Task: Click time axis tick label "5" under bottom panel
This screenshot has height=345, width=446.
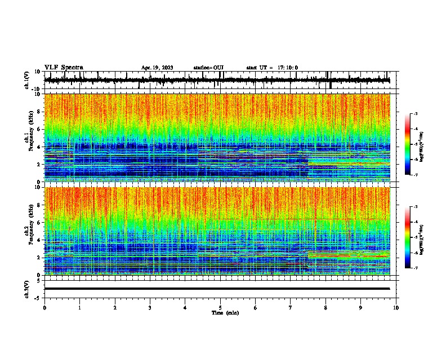Action: 220,308
